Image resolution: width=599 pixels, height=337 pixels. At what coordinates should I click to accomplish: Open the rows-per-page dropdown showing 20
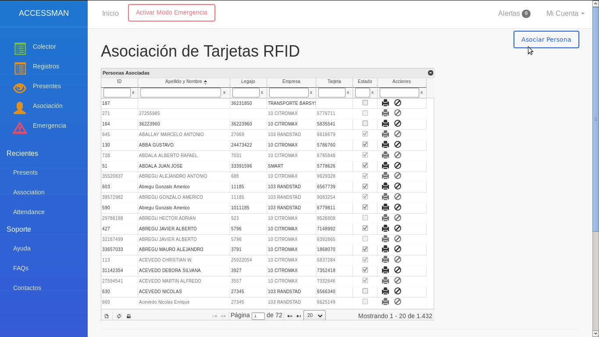point(314,315)
